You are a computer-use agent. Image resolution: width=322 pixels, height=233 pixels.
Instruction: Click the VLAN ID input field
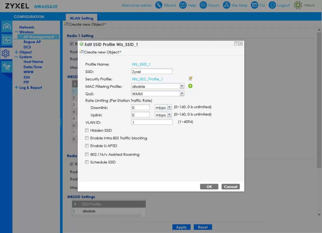(152, 122)
